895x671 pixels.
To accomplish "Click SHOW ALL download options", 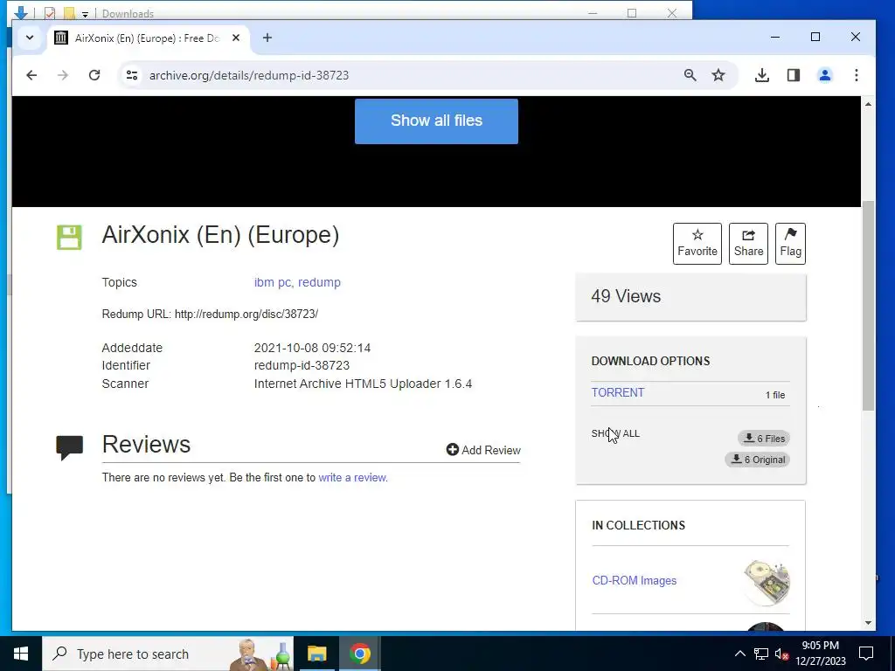I will (615, 433).
